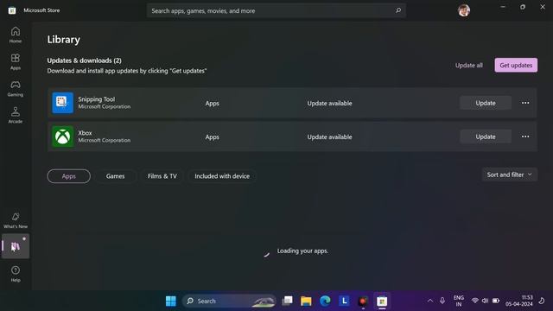The image size is (553, 311).
Task: Open Wi-Fi settings from system tray
Action: coord(474,301)
